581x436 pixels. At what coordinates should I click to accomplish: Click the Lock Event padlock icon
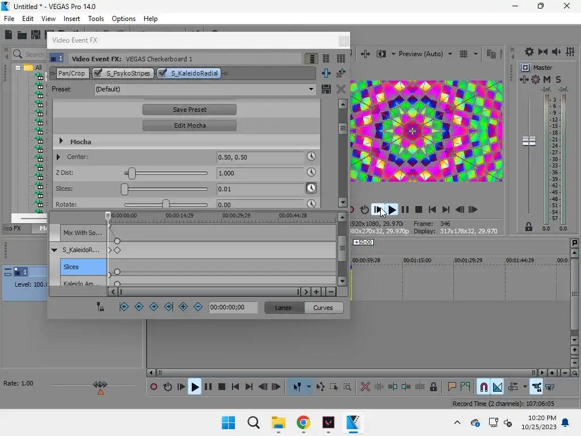pos(433,387)
